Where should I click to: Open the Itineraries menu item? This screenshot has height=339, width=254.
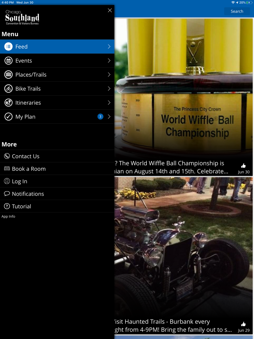57,103
